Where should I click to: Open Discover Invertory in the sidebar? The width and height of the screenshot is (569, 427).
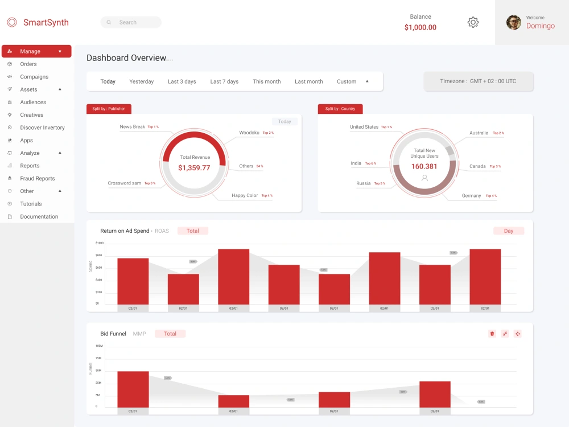pyautogui.click(x=43, y=128)
